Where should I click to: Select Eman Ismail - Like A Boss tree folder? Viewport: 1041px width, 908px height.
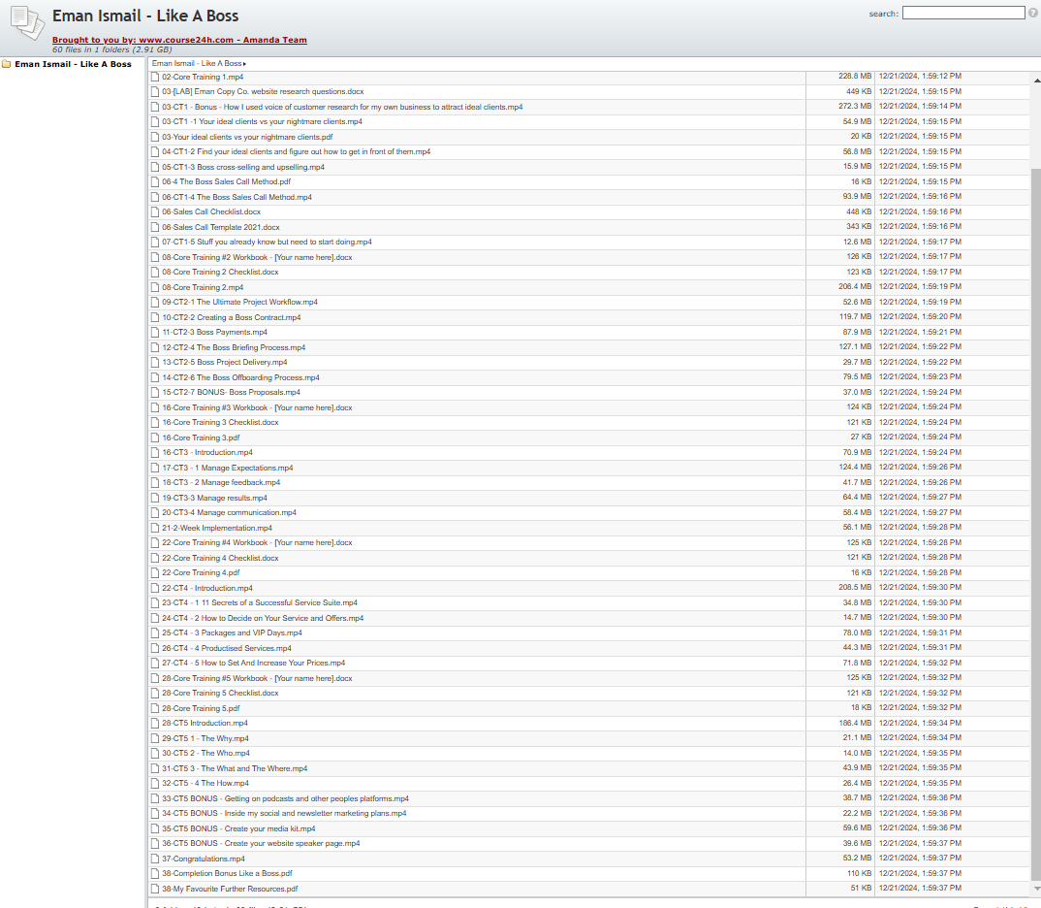pos(73,64)
